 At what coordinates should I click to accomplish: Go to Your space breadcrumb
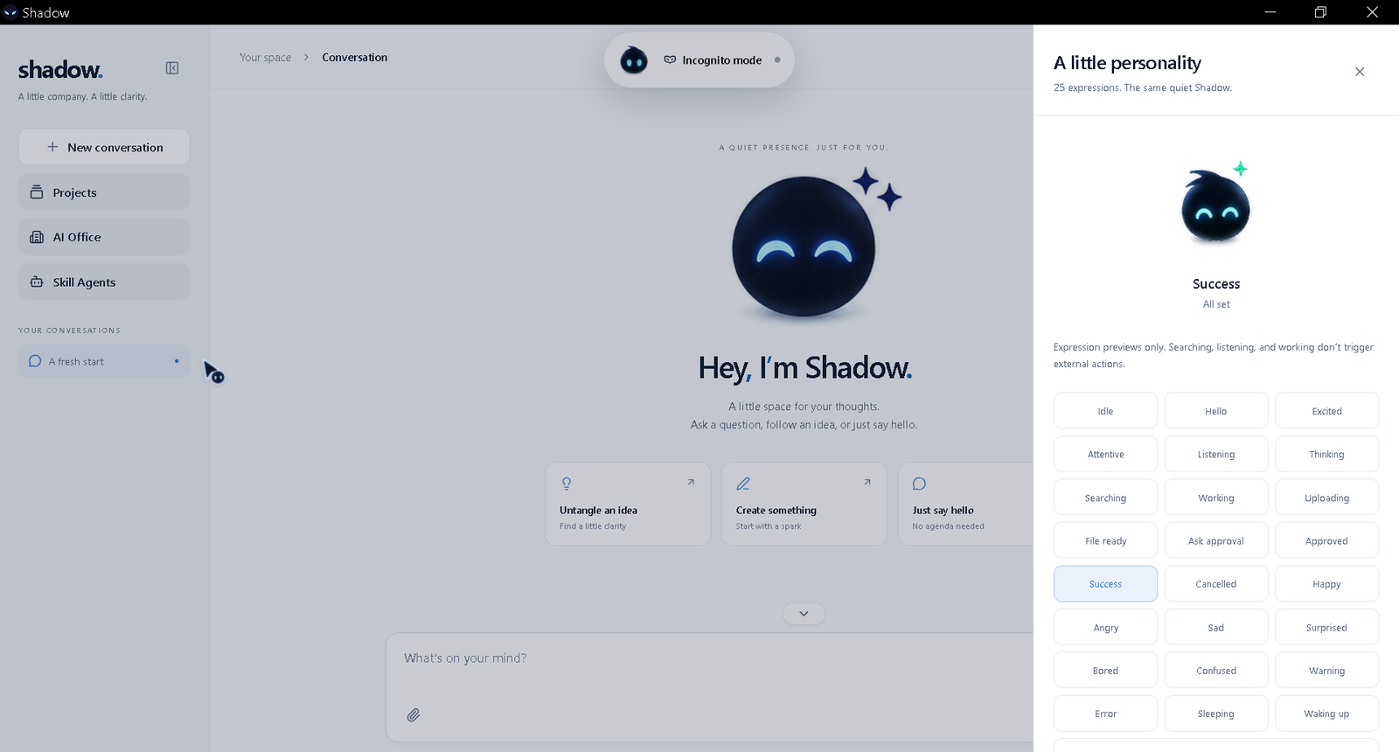click(265, 58)
